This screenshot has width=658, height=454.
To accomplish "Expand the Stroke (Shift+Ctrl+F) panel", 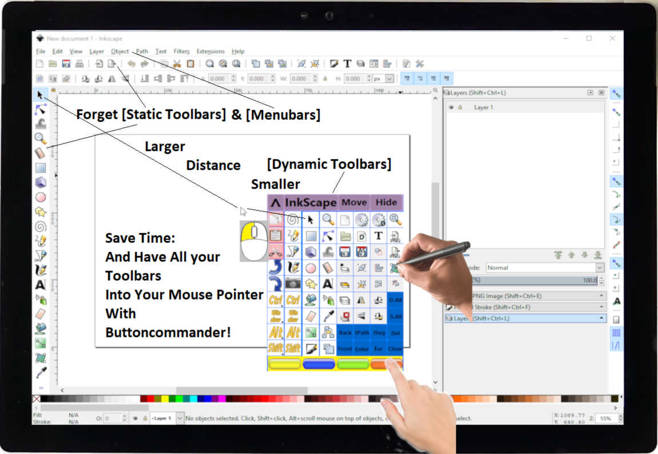I will [x=601, y=307].
